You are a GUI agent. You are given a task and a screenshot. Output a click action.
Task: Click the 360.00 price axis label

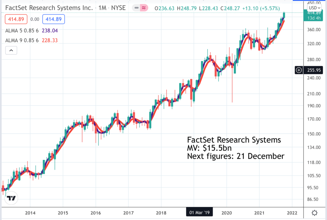click(314, 30)
